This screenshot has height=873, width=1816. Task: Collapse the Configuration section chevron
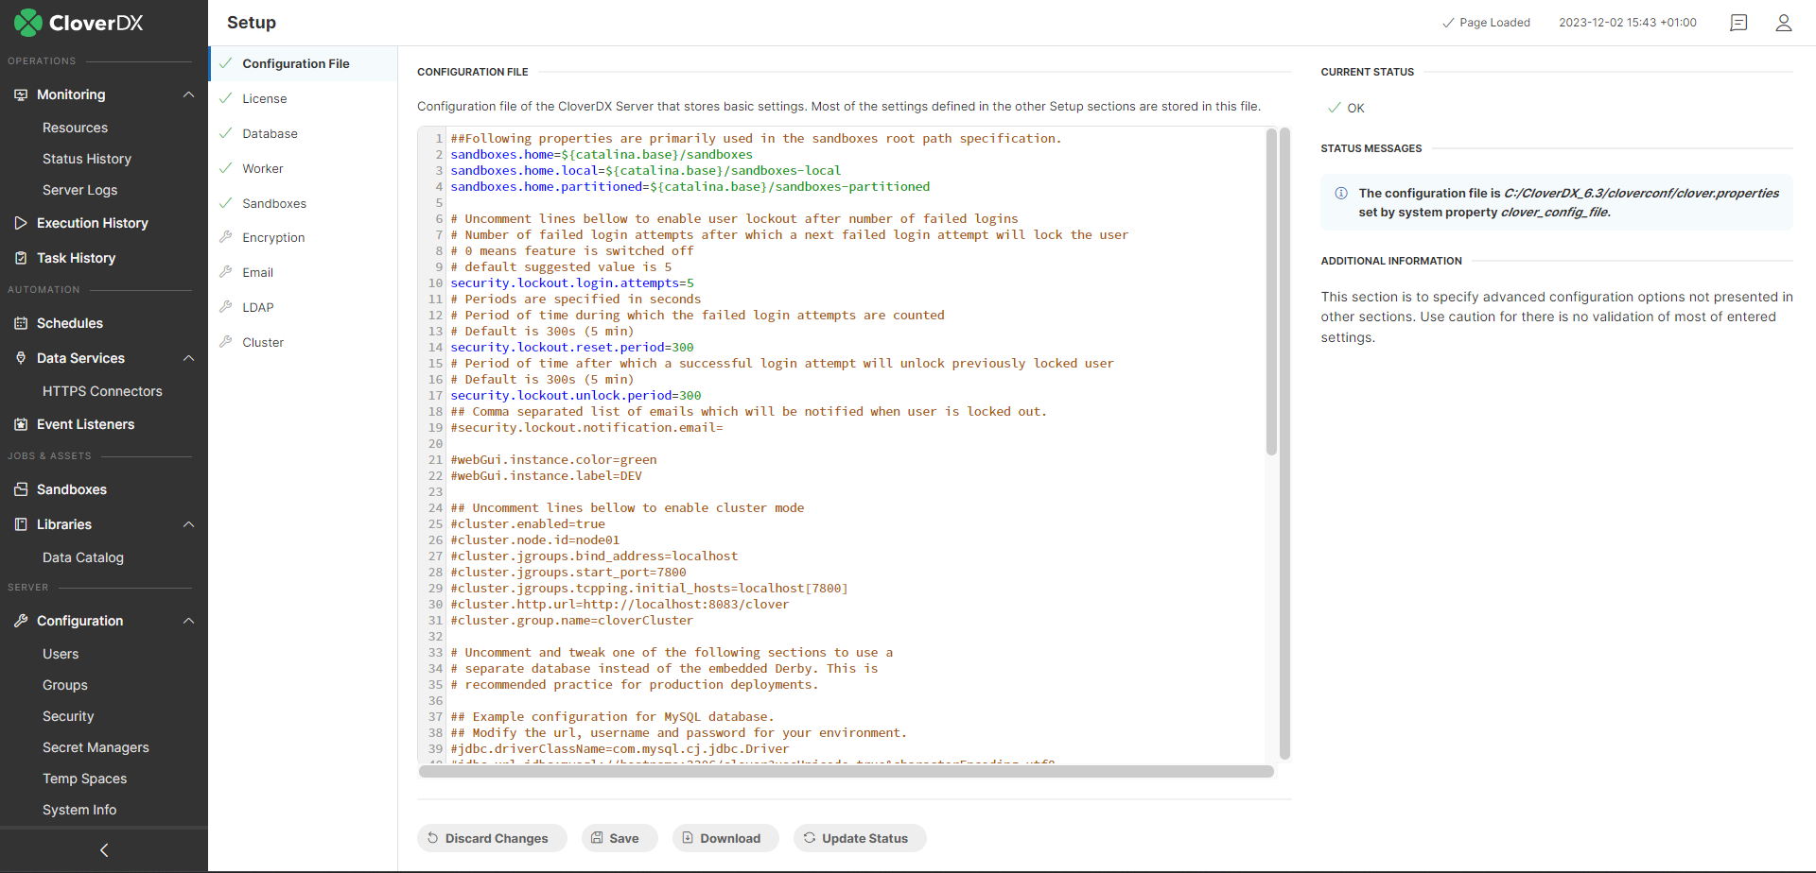point(188,621)
